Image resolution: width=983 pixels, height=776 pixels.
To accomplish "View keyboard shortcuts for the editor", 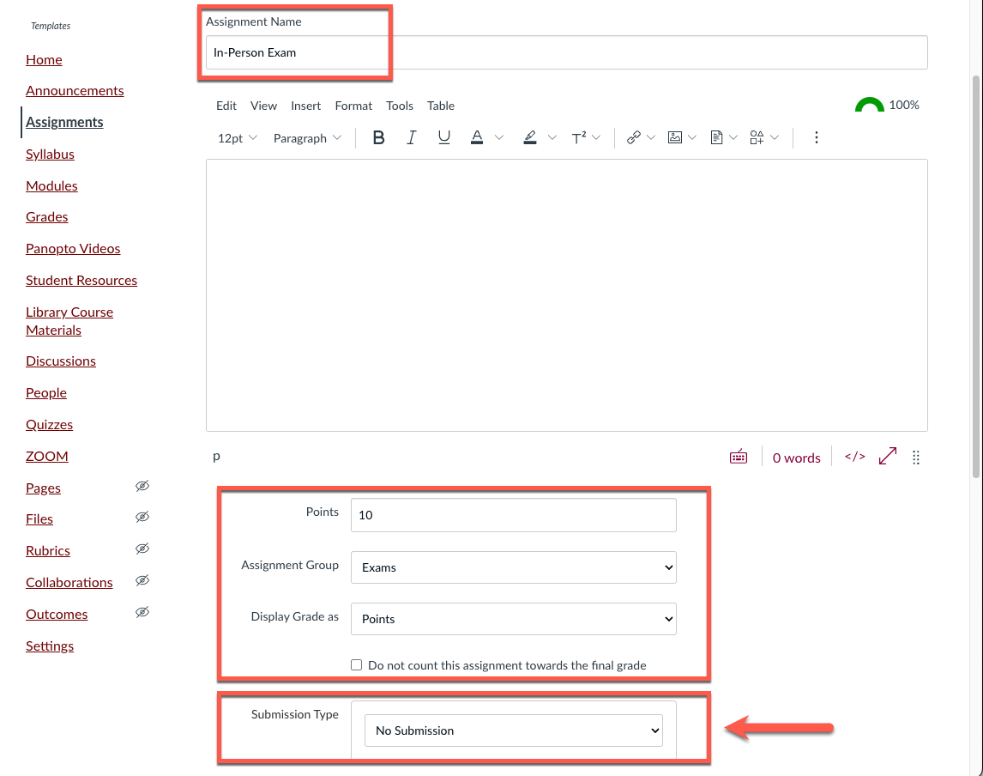I will coord(739,457).
